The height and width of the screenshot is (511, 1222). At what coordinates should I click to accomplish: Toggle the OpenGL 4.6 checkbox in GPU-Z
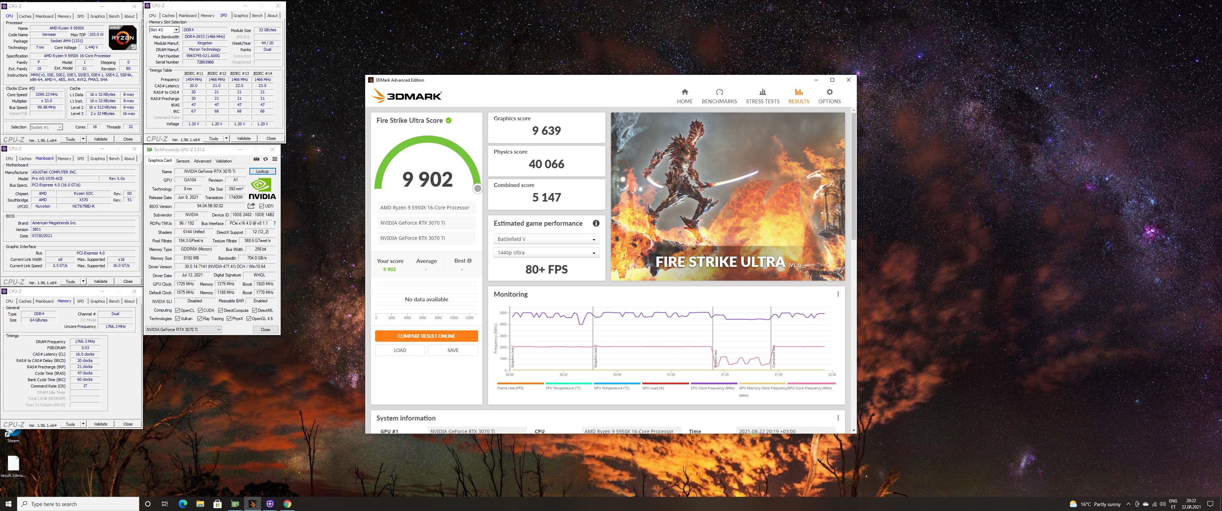pos(249,319)
